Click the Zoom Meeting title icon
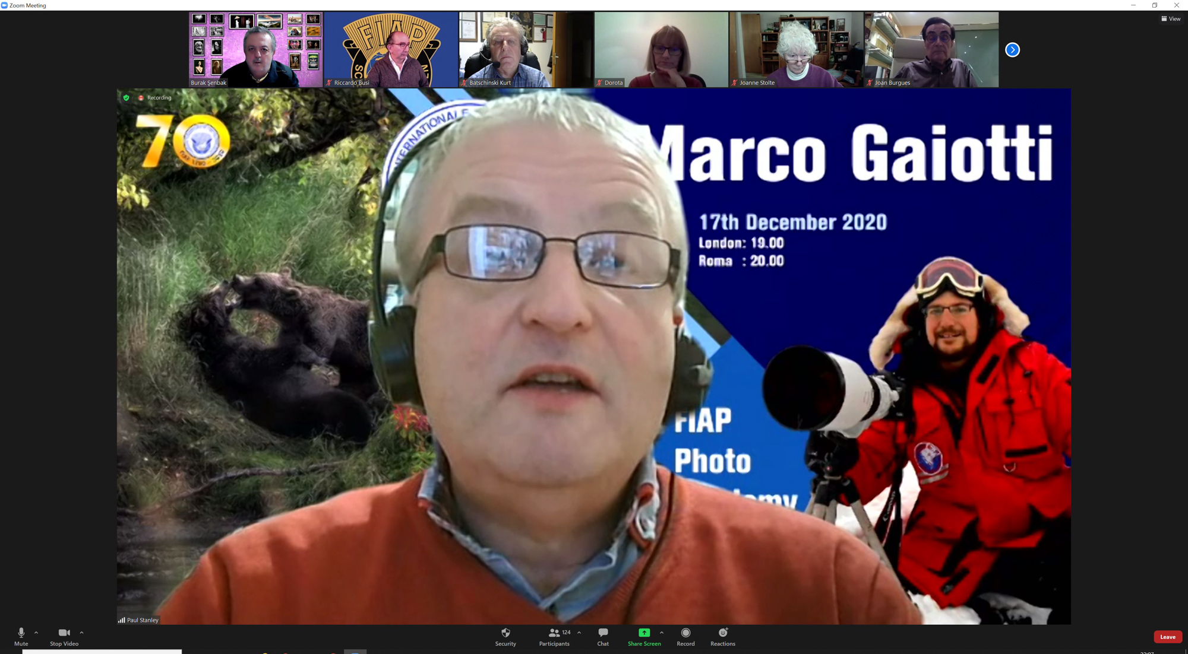Screen dimensions: 1188x654 pos(4,5)
